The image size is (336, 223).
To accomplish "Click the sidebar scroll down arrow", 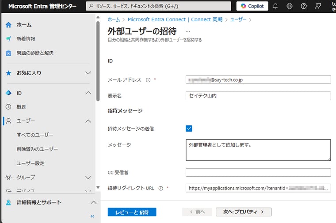I will click(x=98, y=187).
